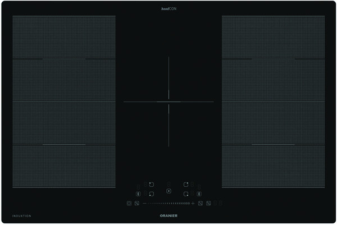Toggle the icon right of plus sign
This screenshot has width=337, height=225.
pyautogui.click(x=200, y=203)
